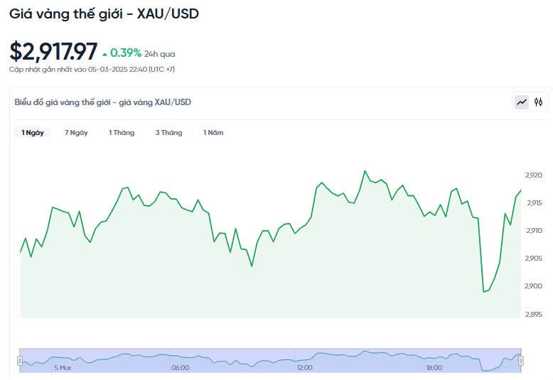Select the 7 Ngày time range
Screen dimensions: 553x380
coord(76,133)
